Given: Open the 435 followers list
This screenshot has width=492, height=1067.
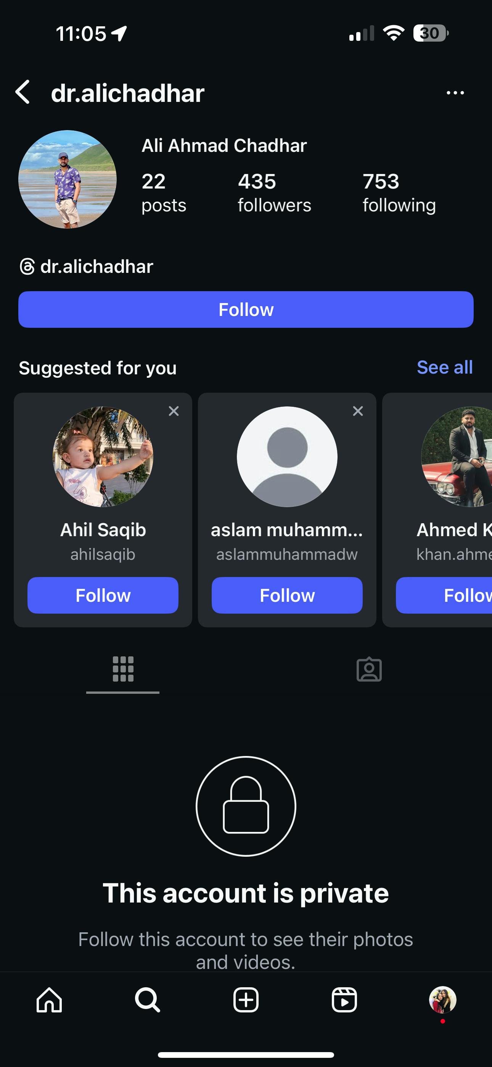Looking at the screenshot, I should coord(274,193).
